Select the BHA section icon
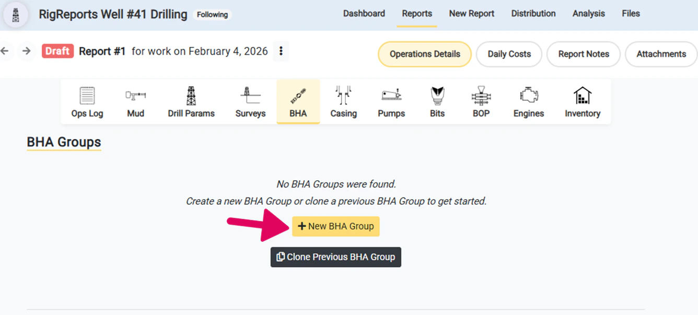This screenshot has width=698, height=315. pyautogui.click(x=298, y=101)
